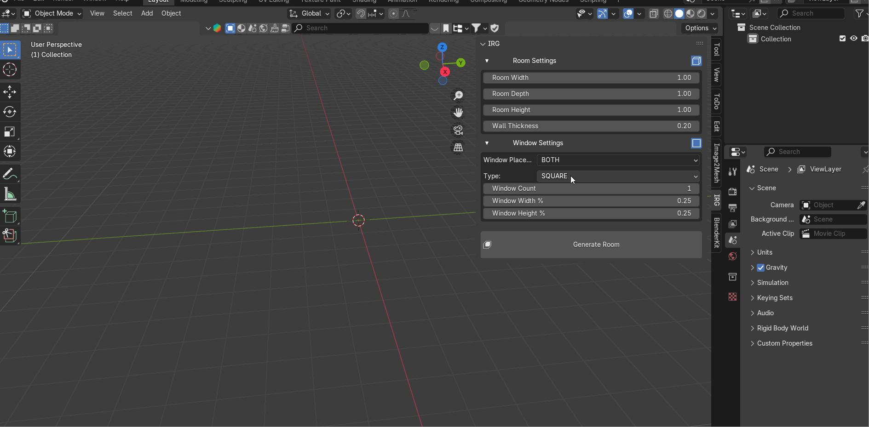Expand the Rigid Body World panel

point(783,328)
